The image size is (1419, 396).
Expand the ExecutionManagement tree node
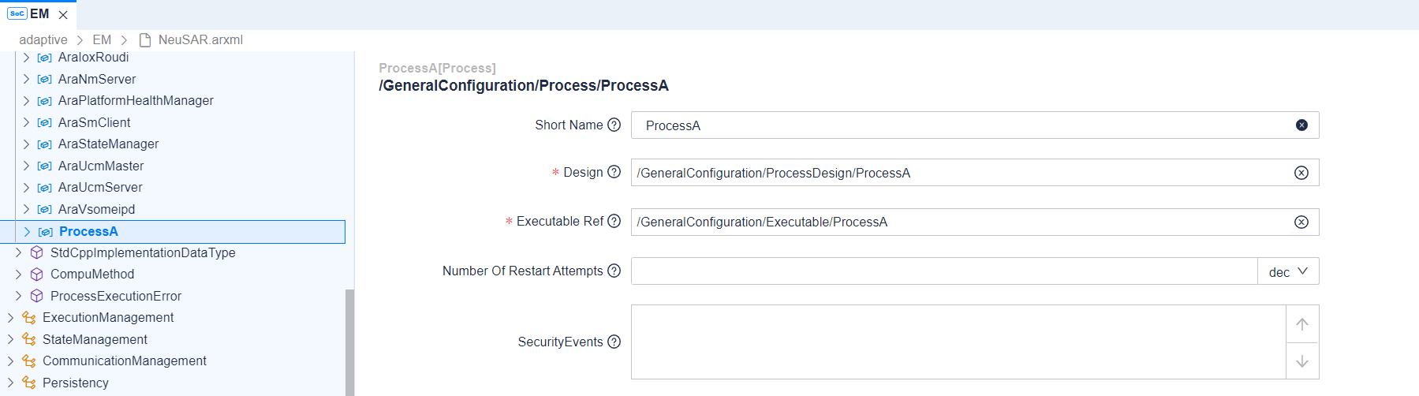click(x=10, y=318)
